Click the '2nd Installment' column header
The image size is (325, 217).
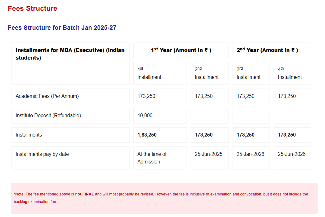[210, 73]
